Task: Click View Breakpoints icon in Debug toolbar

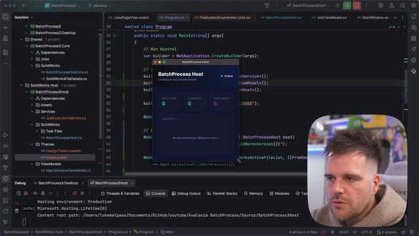Action: pos(75,193)
